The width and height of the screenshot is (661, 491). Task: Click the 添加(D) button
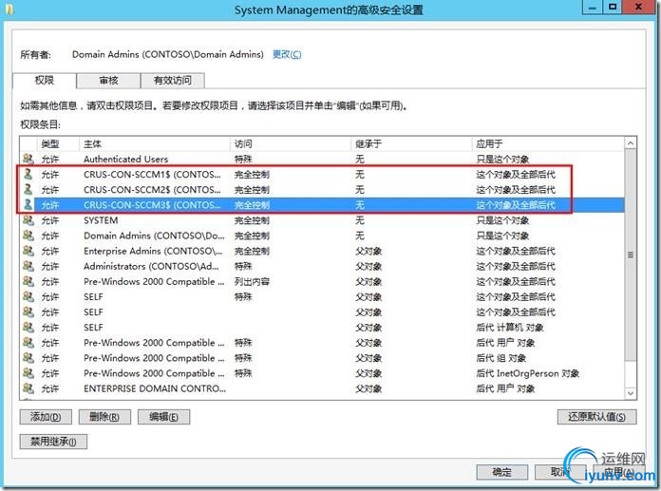coord(46,417)
